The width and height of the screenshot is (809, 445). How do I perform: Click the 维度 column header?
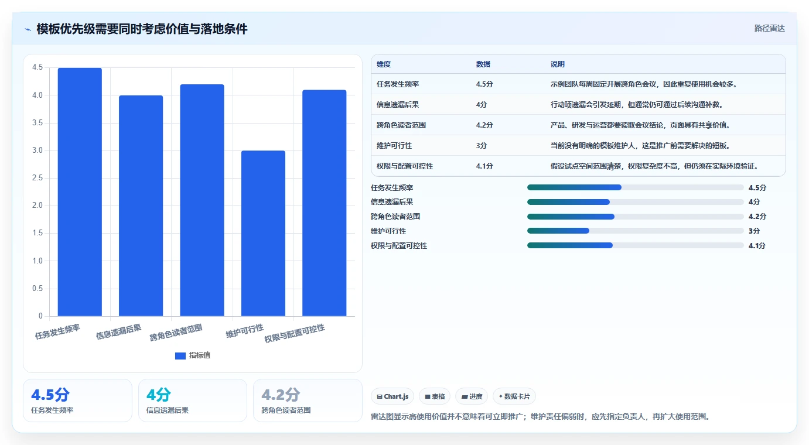[x=384, y=64]
